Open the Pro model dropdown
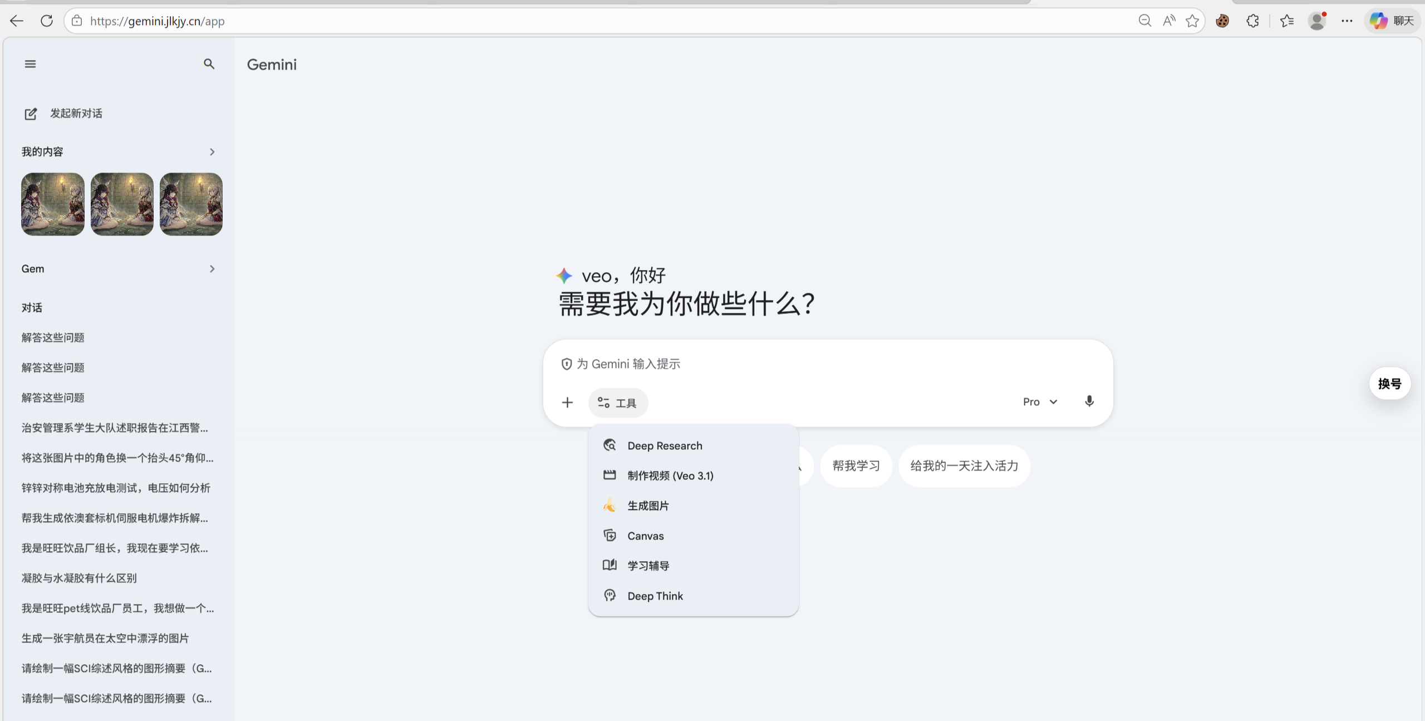The image size is (1425, 721). (1039, 401)
